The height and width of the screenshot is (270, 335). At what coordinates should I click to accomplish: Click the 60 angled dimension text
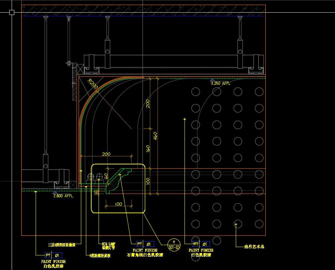(x=106, y=176)
